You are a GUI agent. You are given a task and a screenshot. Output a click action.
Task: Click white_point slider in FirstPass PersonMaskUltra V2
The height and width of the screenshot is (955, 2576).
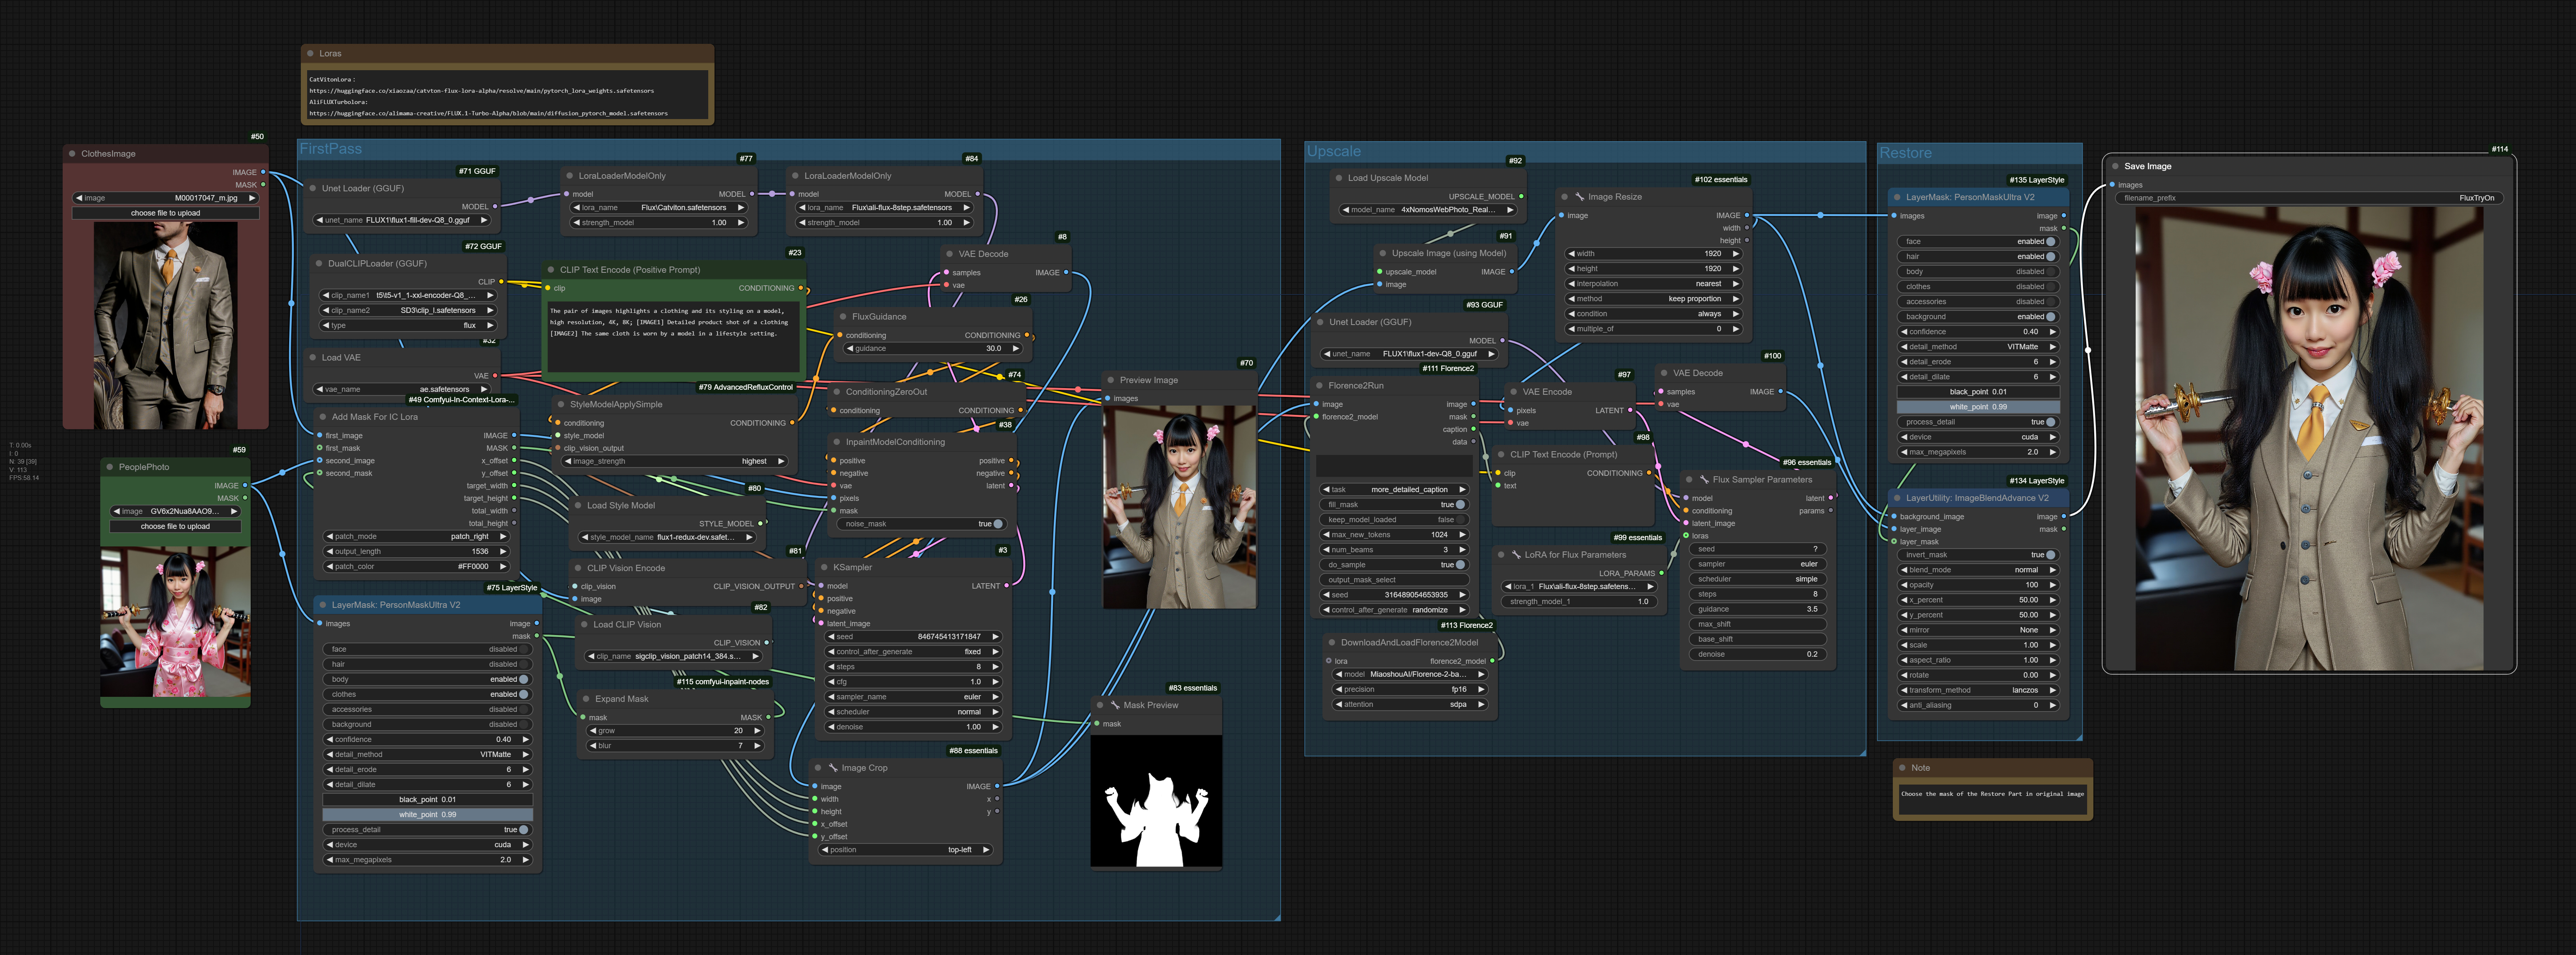(427, 815)
